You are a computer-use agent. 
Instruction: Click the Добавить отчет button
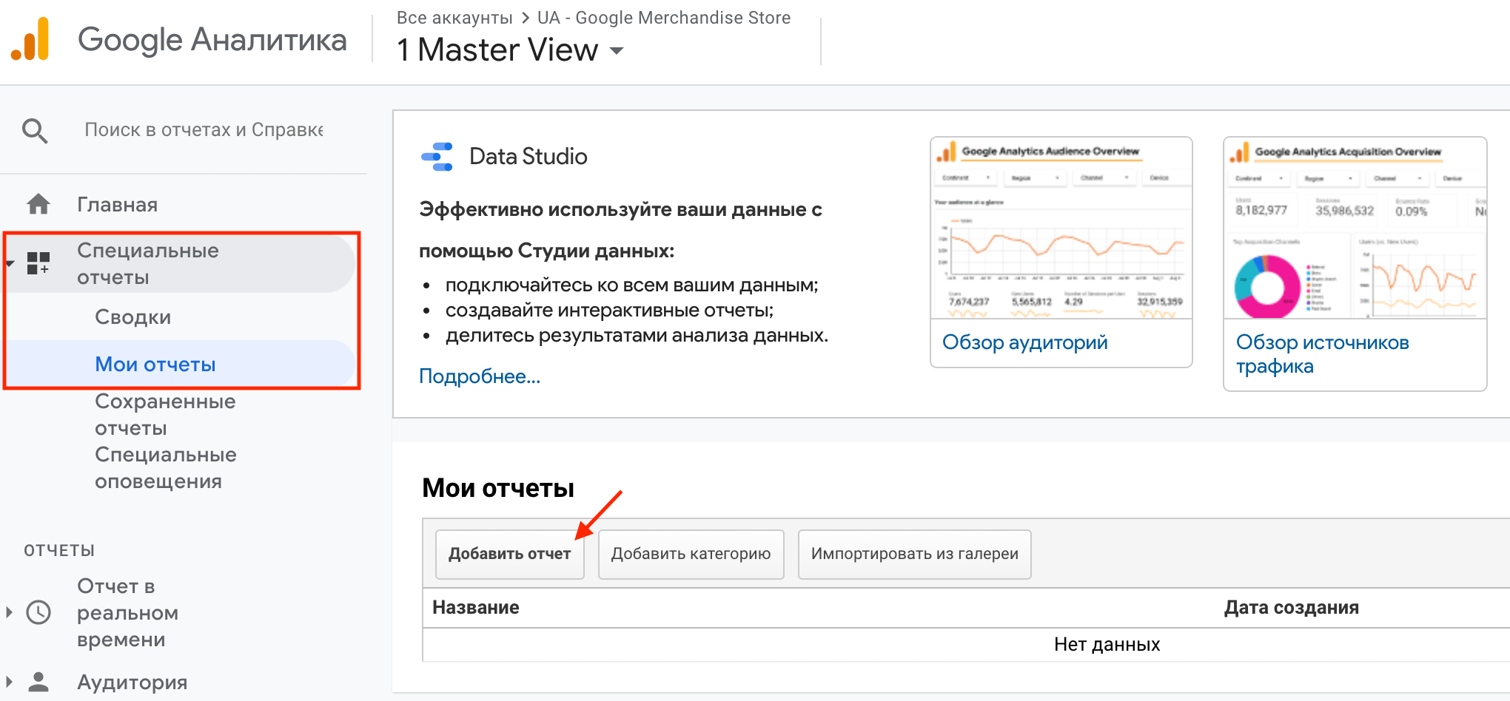pyautogui.click(x=510, y=554)
